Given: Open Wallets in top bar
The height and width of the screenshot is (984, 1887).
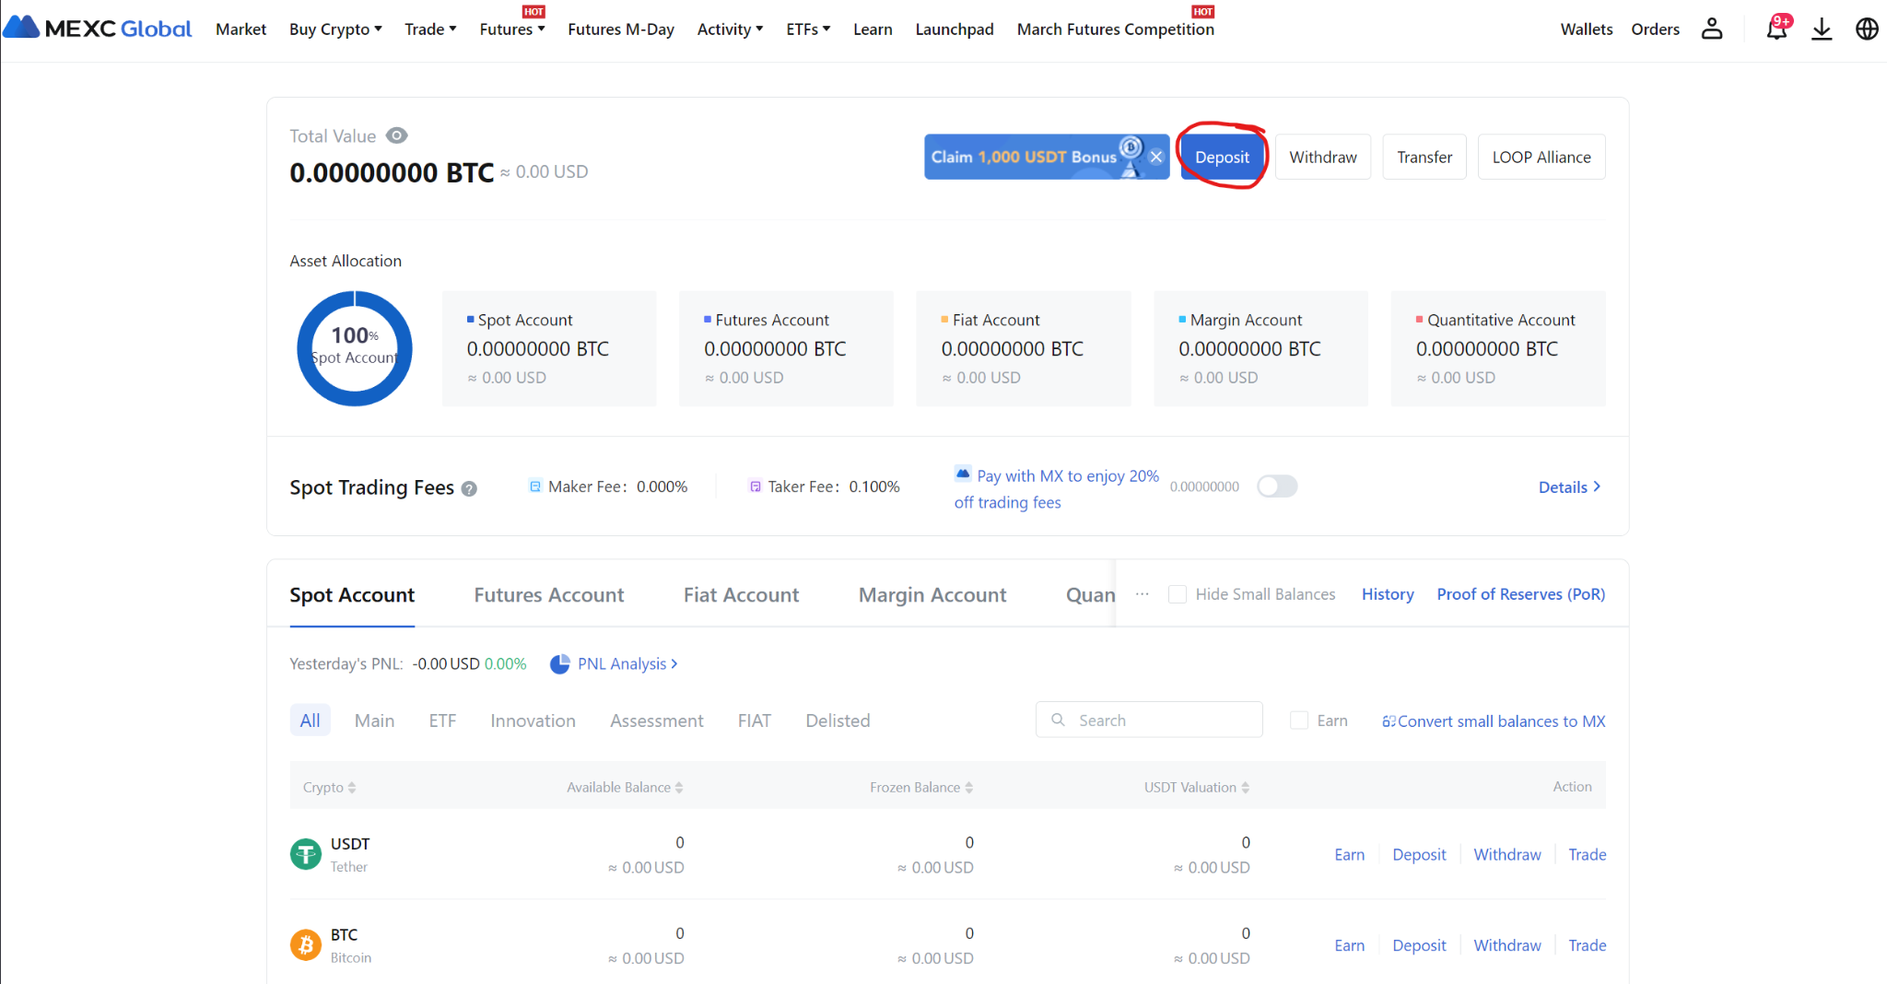Looking at the screenshot, I should pos(1587,29).
